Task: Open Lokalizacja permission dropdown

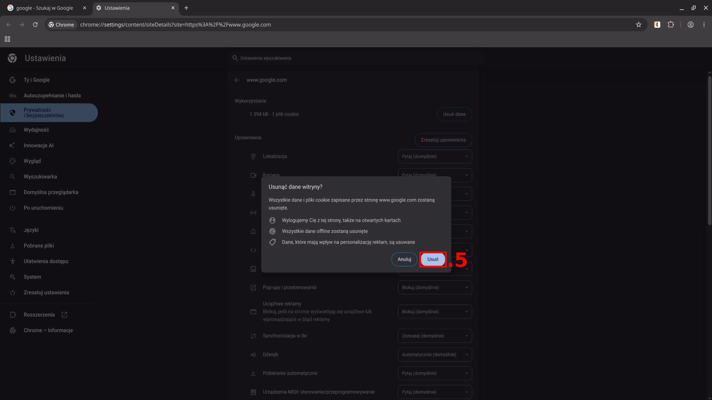Action: point(435,156)
